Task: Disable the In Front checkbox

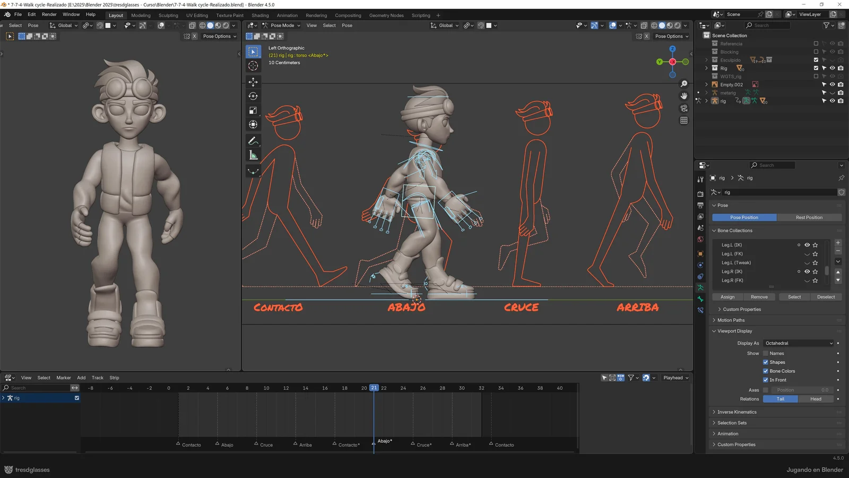Action: pyautogui.click(x=766, y=380)
